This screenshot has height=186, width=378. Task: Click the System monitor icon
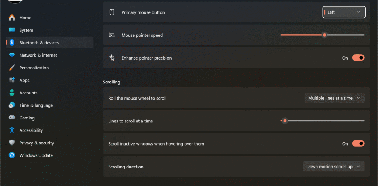click(x=12, y=30)
